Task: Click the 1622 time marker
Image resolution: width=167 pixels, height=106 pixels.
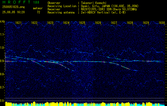Action: tap(34, 23)
